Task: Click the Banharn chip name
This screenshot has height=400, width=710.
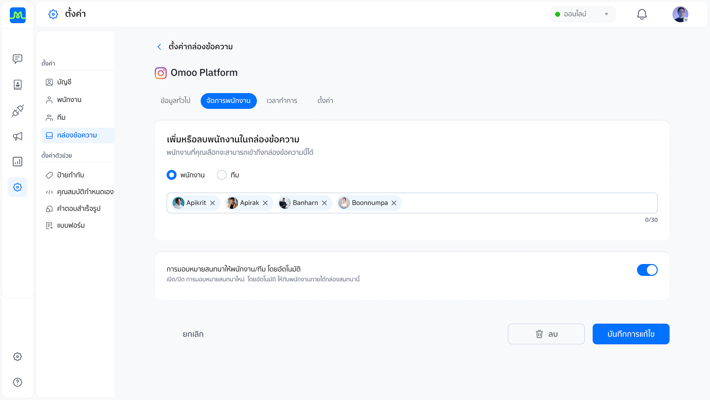Action: 305,203
